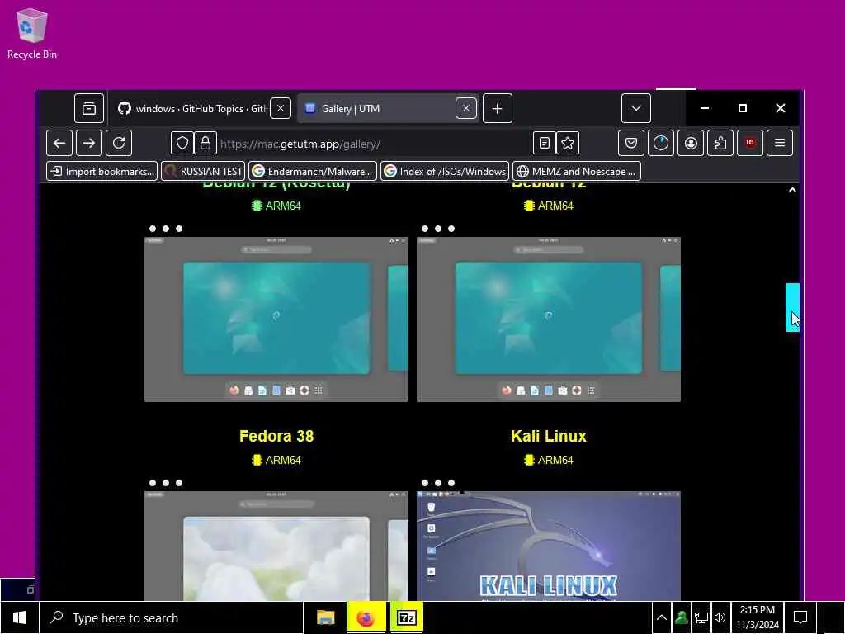Show hidden system tray icons
This screenshot has width=845, height=634.
[x=662, y=617]
